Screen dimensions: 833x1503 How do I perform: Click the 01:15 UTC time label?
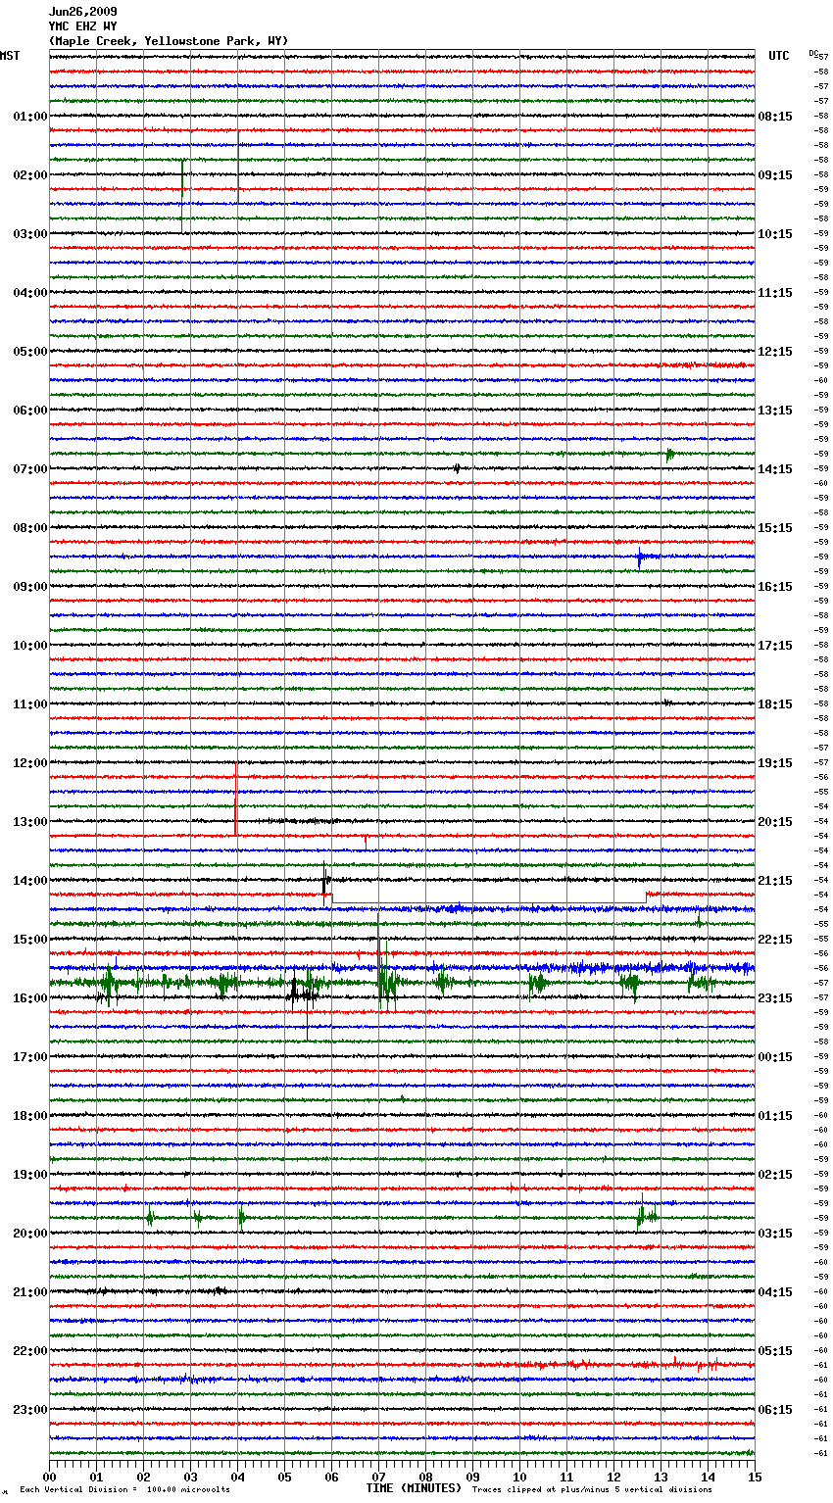click(x=775, y=1116)
